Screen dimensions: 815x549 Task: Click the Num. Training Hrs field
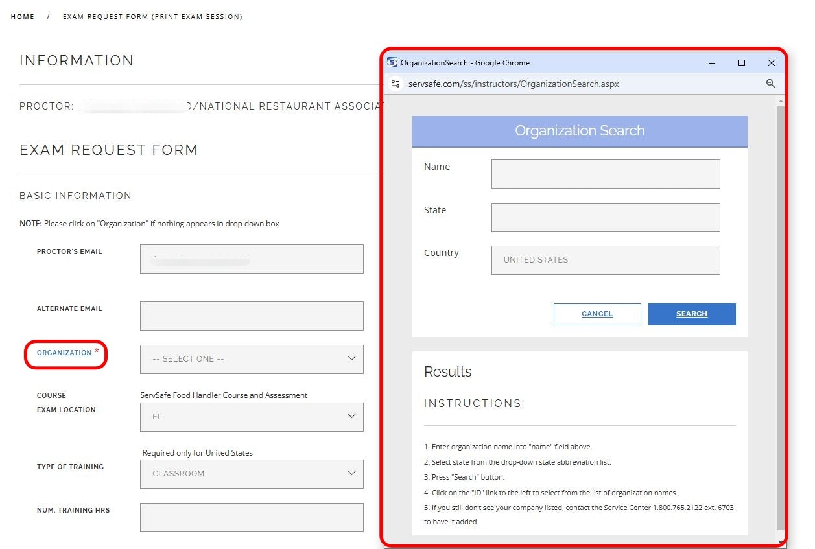click(x=252, y=517)
